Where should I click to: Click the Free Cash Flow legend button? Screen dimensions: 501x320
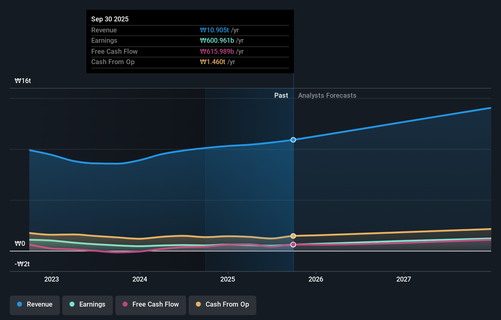pos(150,305)
